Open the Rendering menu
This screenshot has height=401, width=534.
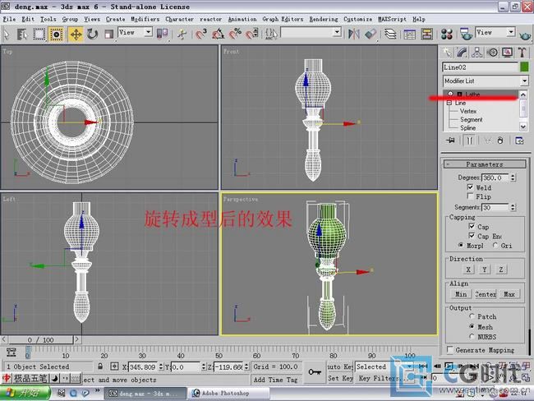(x=324, y=19)
